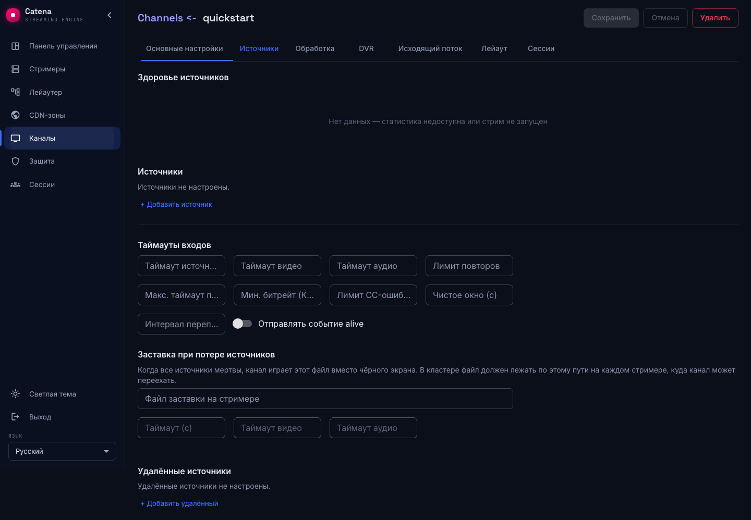Collapse sidebar with the chevron arrow
This screenshot has width=751, height=520.
(110, 15)
